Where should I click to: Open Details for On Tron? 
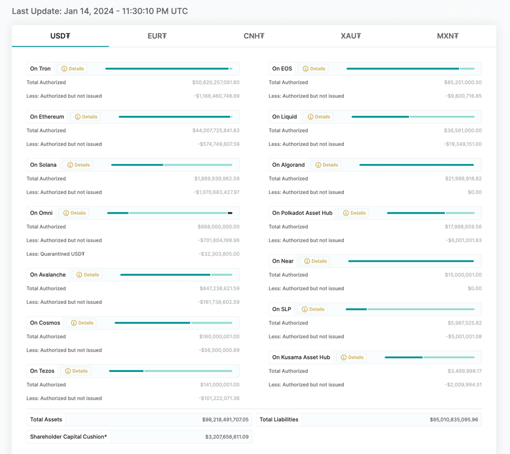[73, 69]
